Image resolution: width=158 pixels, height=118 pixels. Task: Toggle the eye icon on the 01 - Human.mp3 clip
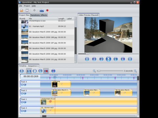click(48, 110)
